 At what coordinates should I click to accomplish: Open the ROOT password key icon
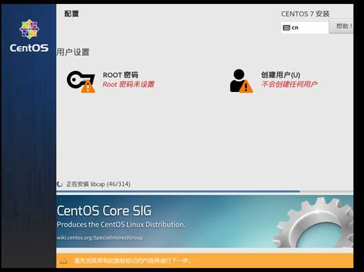click(81, 81)
